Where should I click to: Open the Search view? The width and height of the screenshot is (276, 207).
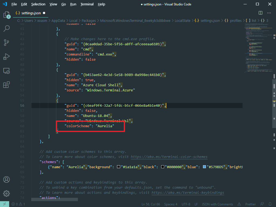click(x=6, y=28)
